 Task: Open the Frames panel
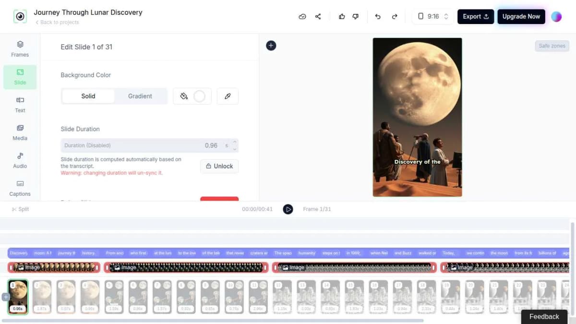[20, 49]
